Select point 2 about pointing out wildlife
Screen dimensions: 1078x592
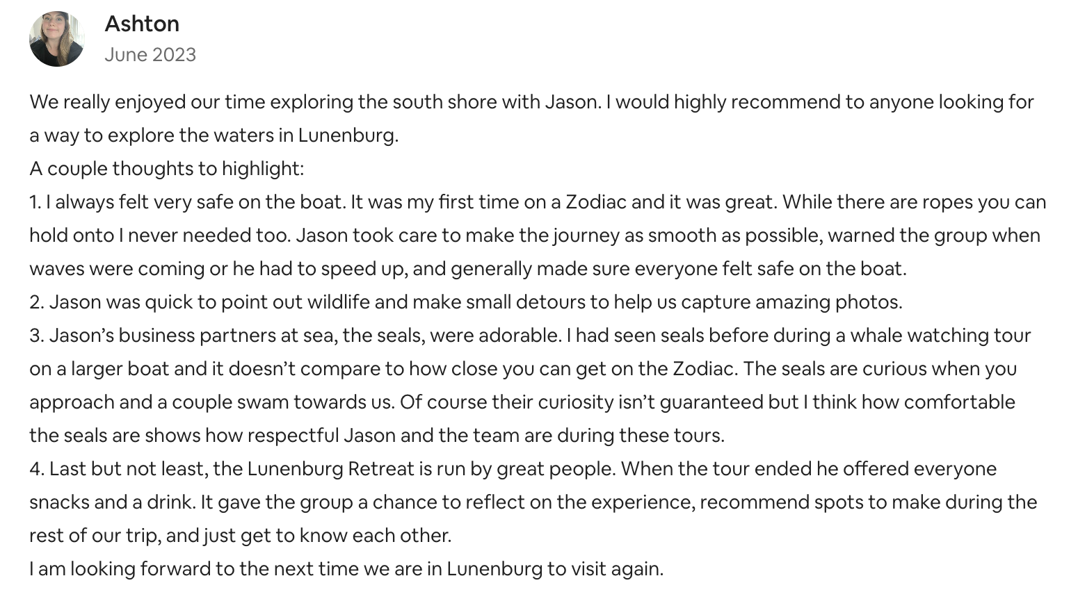[x=466, y=302]
